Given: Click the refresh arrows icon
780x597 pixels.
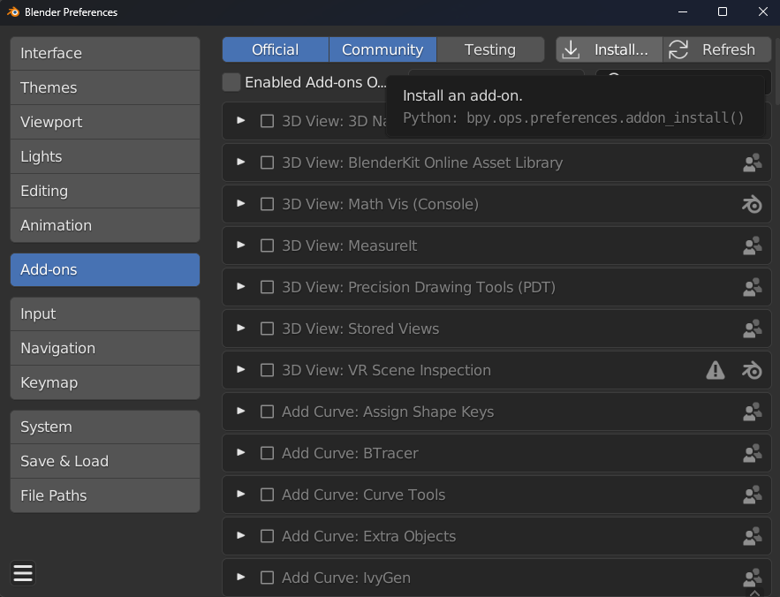Looking at the screenshot, I should click(678, 49).
